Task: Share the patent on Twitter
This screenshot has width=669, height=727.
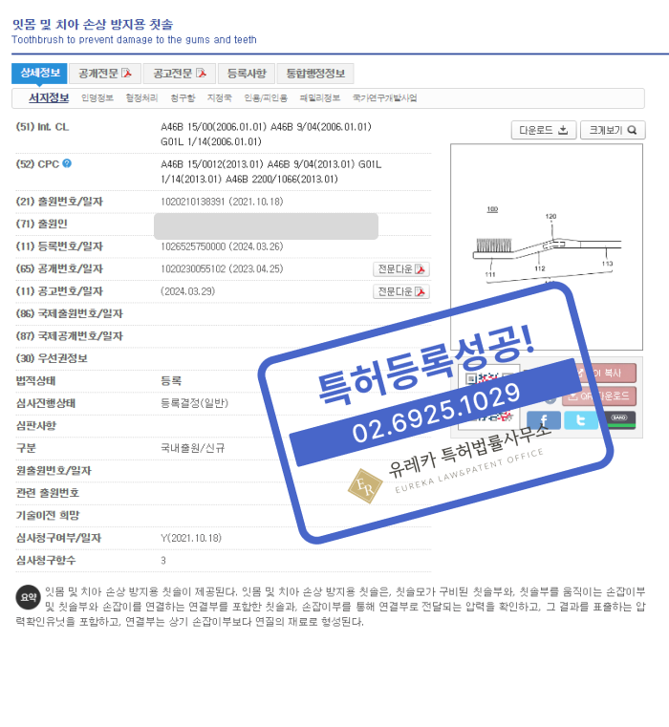Action: pos(580,420)
